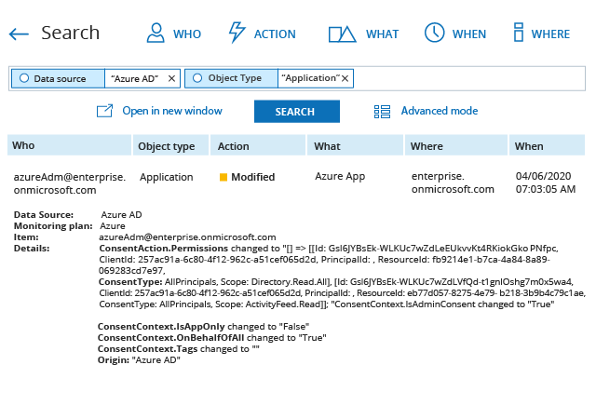This screenshot has height=419, width=596.
Task: Switch to Advanced mode
Action: point(440,111)
